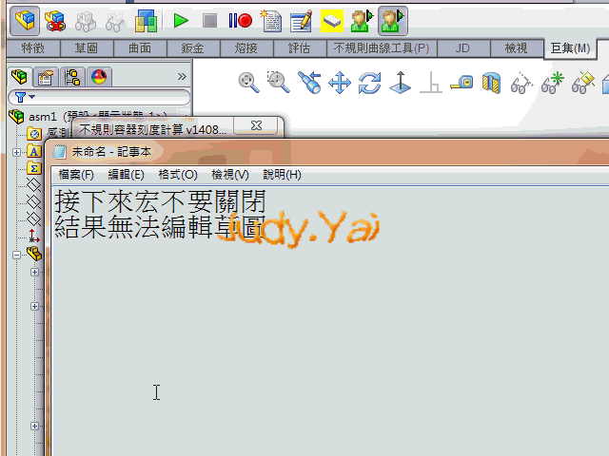Click the glasses with dashed arrow icon
609x456 pixels.
pos(521,83)
